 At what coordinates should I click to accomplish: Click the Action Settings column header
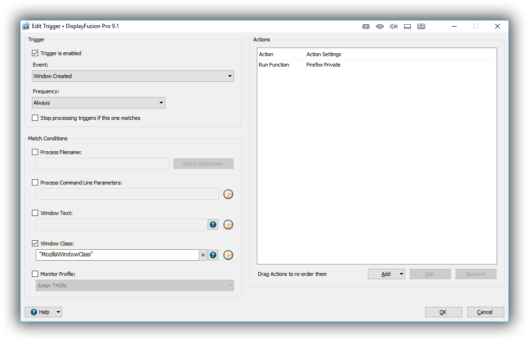click(x=324, y=54)
